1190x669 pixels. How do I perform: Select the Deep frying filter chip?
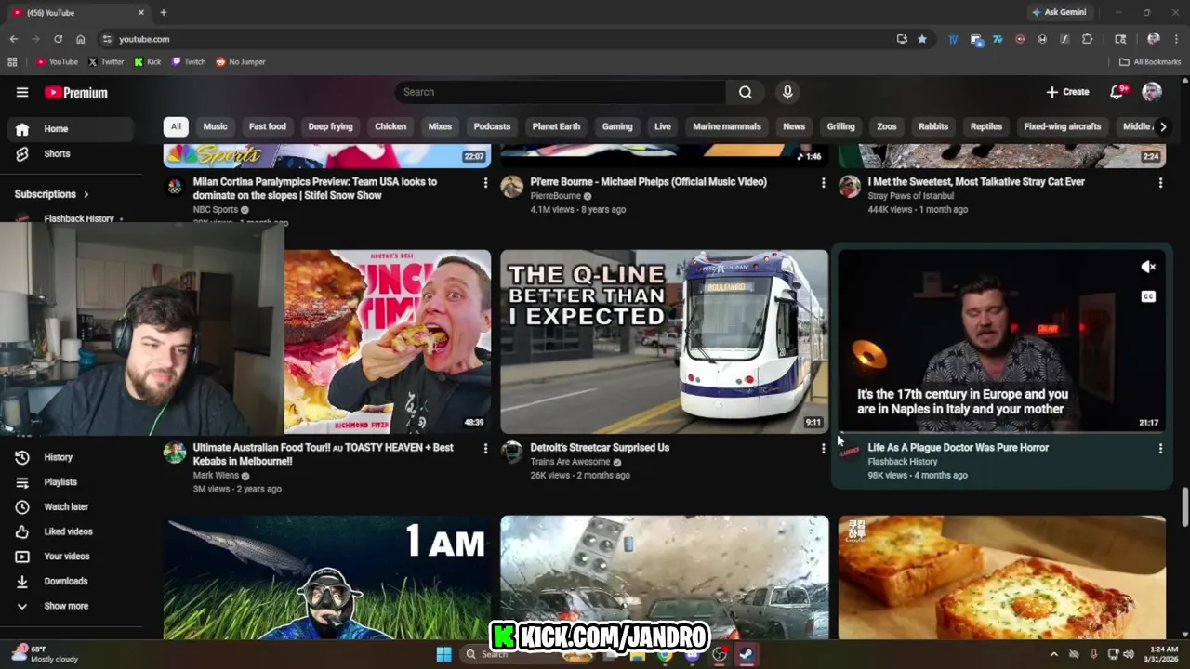[x=330, y=126]
